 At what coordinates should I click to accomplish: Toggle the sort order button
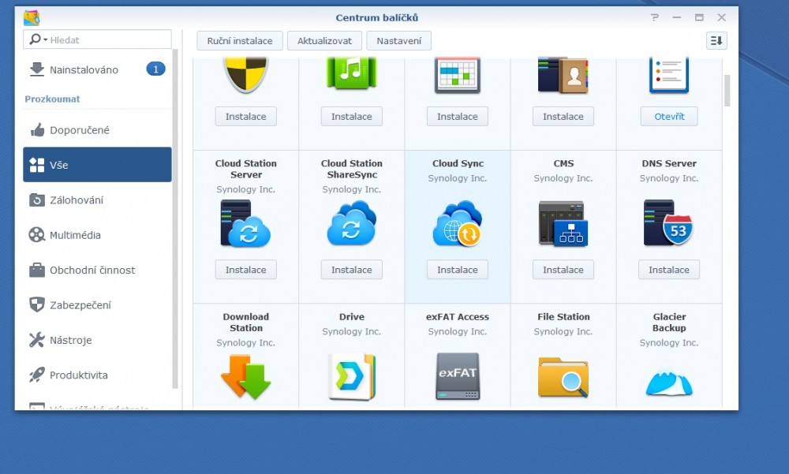[x=716, y=41]
